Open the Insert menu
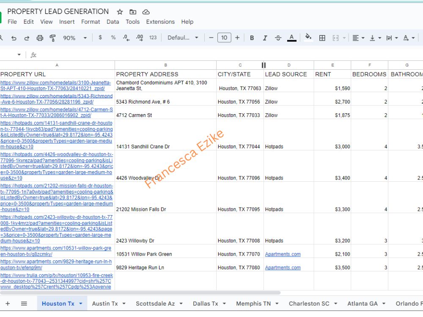Screen dimensions: 423x317 click(x=67, y=22)
